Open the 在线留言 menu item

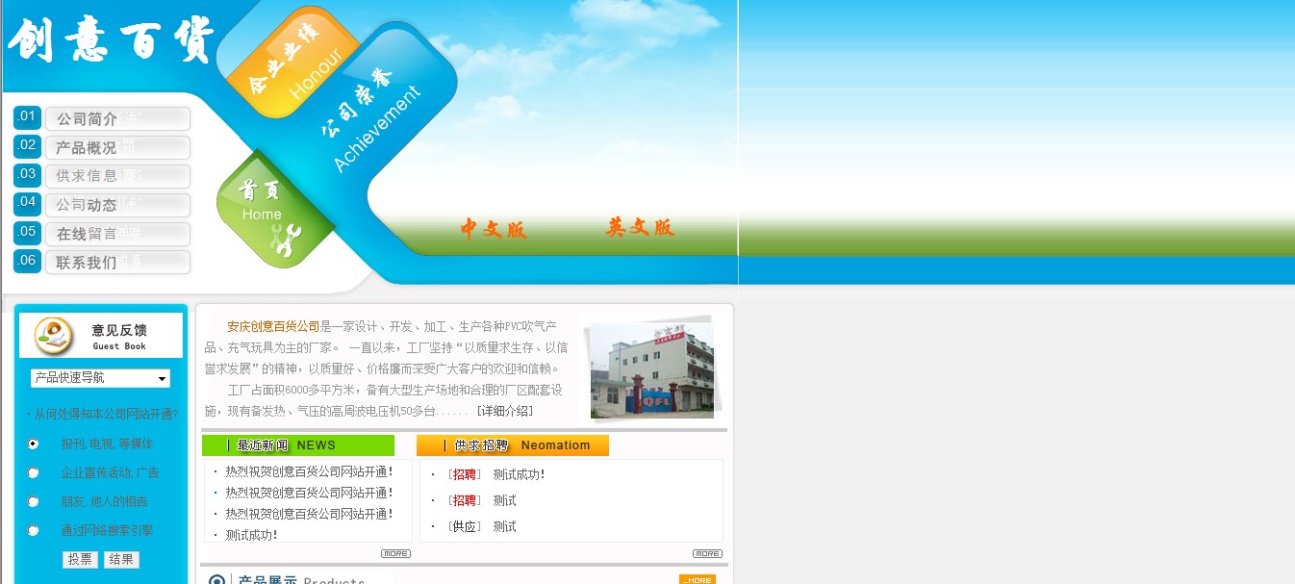(x=117, y=234)
